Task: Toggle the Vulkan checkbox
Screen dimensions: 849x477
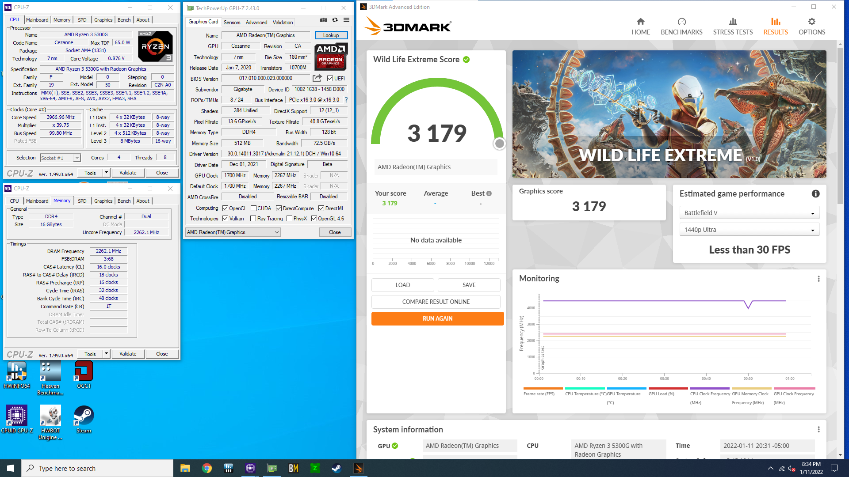Action: tap(225, 219)
